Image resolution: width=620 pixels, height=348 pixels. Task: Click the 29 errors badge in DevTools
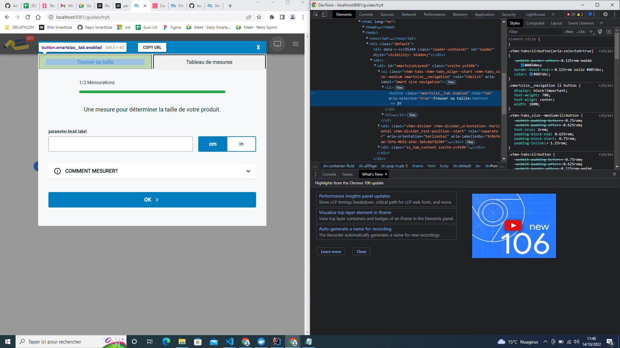(x=571, y=15)
